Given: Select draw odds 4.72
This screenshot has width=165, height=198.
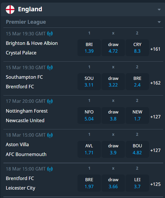Looking at the screenshot, I should [113, 48].
